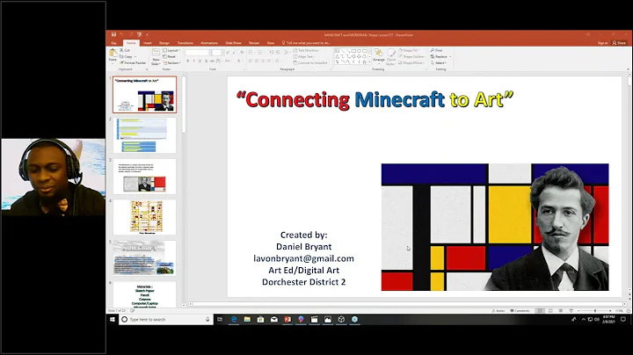The height and width of the screenshot is (355, 633).
Task: Click the Mondrian portrait image on slide
Action: point(495,227)
